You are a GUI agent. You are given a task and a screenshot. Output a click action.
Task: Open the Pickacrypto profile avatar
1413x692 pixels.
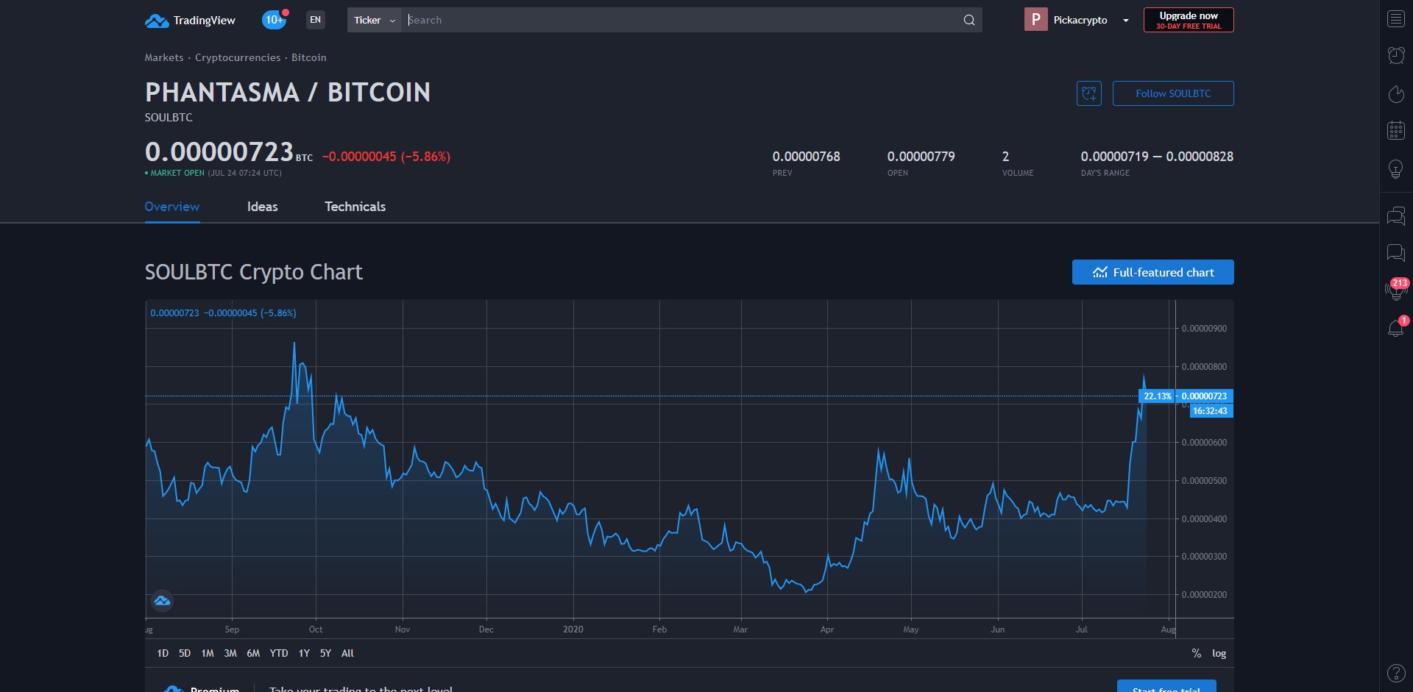(1035, 20)
